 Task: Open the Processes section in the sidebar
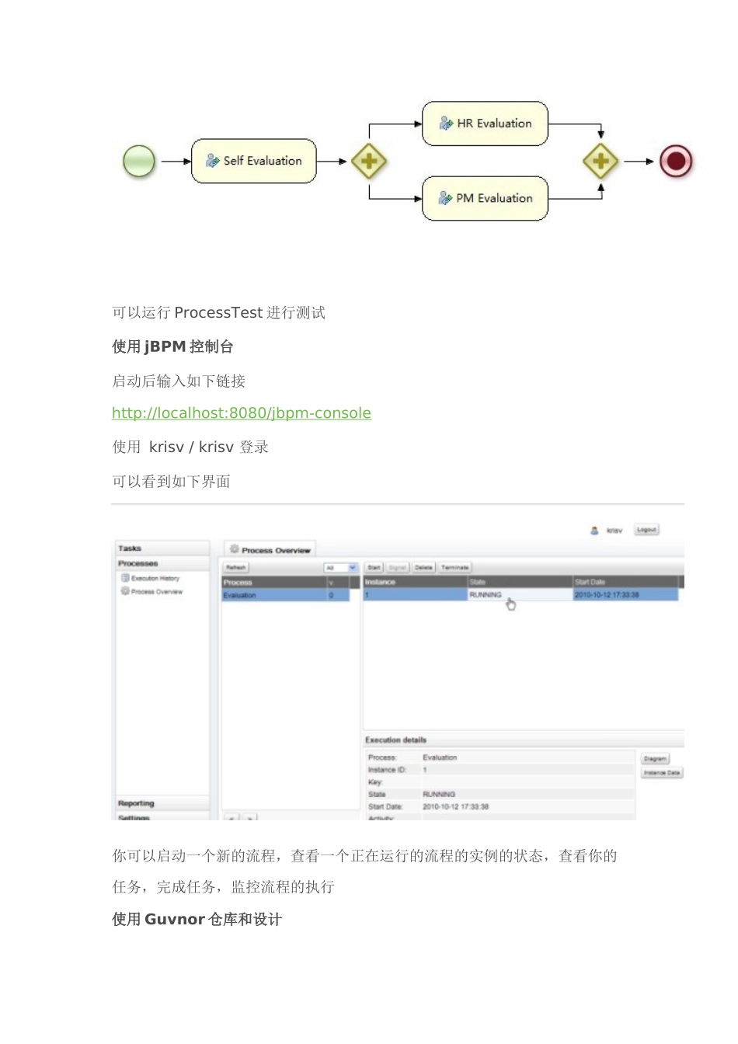tap(162, 563)
